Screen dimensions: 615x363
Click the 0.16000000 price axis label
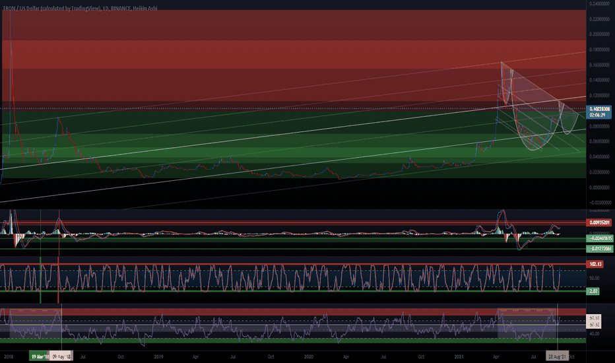[599, 65]
